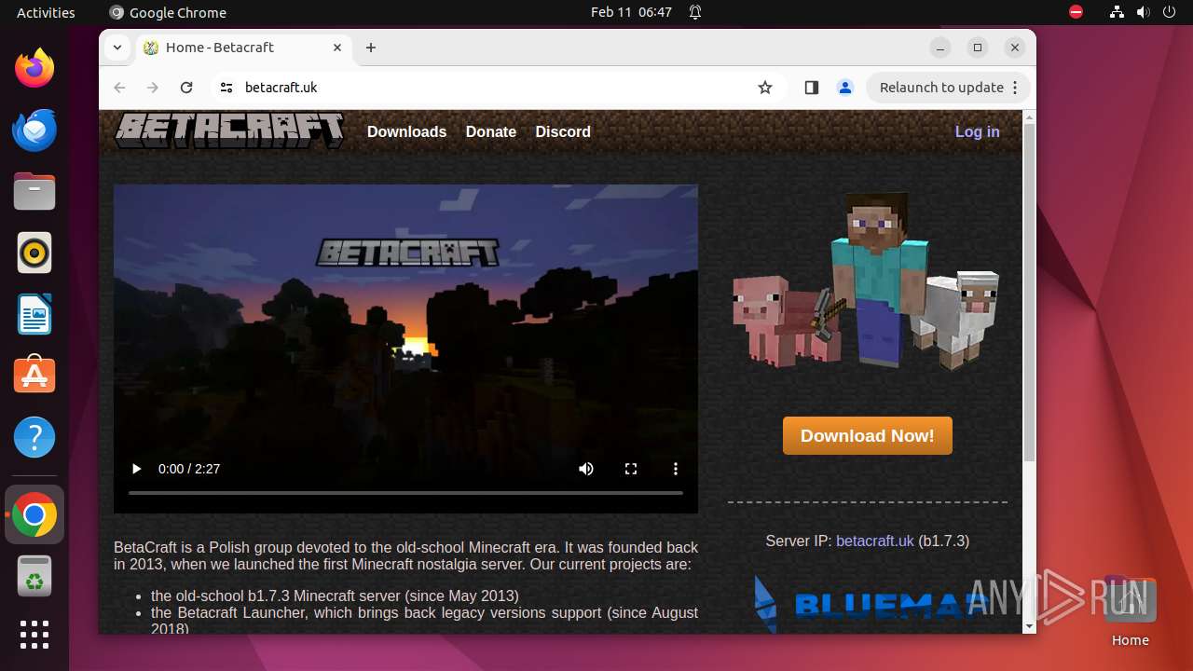Screen dimensions: 1193x671
Task: Click the Minecraft characters image
Action: [866, 282]
